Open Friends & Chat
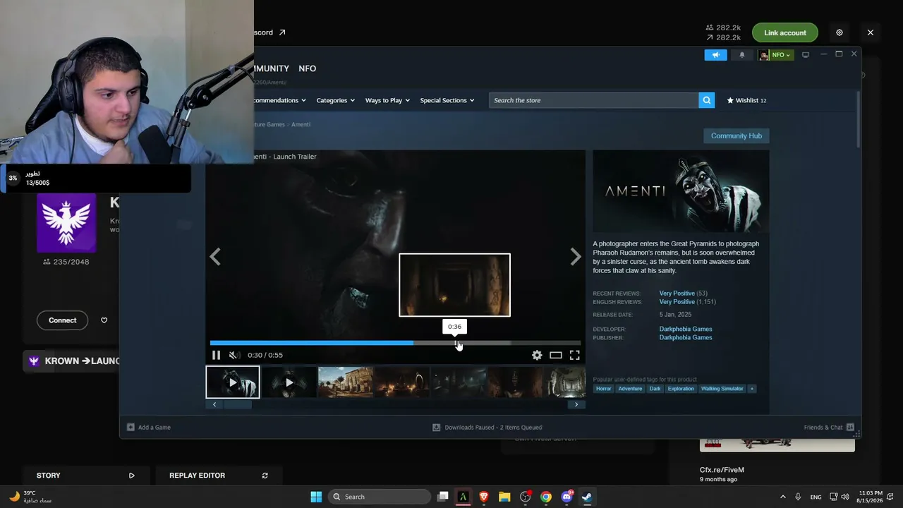The width and height of the screenshot is (903, 508). pos(829,427)
